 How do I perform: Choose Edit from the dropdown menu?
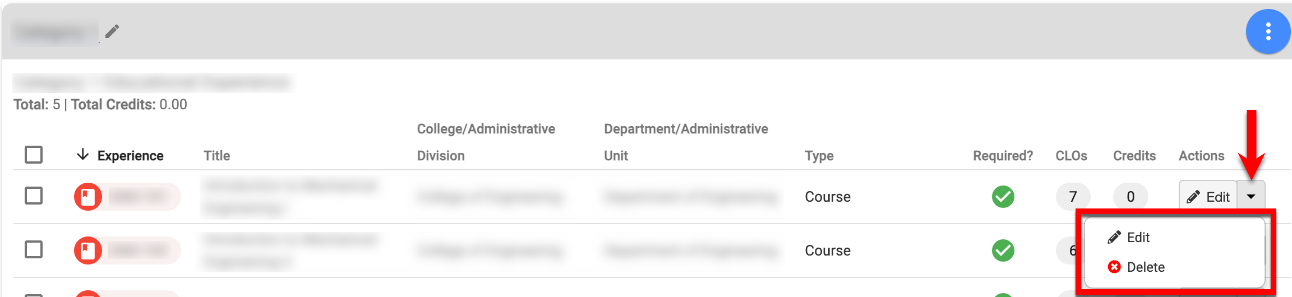coord(1138,238)
